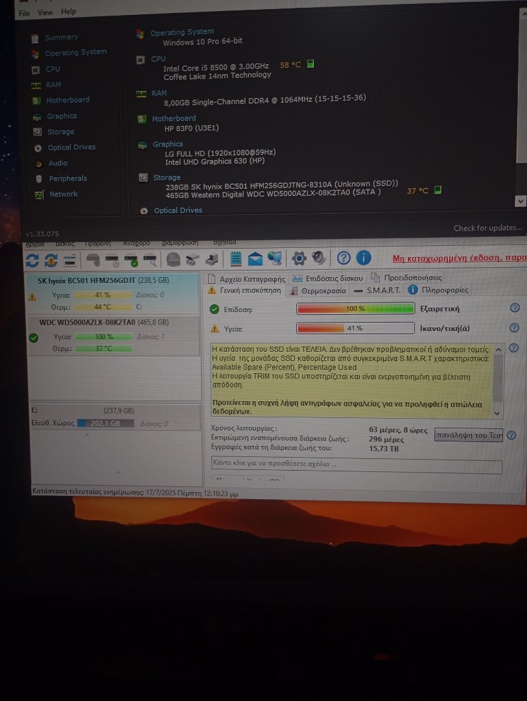
Task: Click Hard Disk Sentinel refresh icon
Action: pos(32,260)
